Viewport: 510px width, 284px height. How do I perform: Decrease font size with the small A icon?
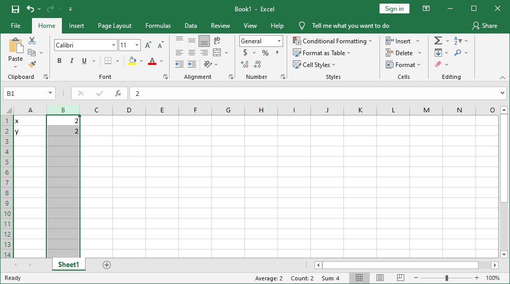(160, 45)
